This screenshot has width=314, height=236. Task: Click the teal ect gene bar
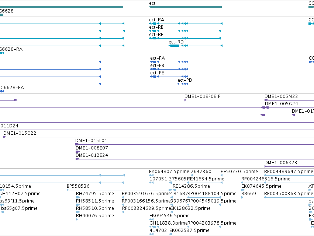[186, 7]
